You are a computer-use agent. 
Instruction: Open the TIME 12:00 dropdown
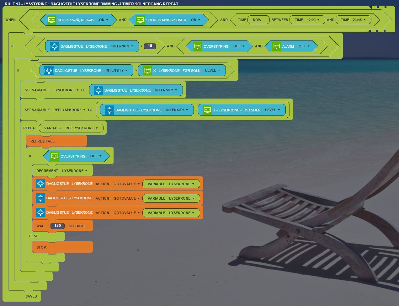pyautogui.click(x=313, y=20)
